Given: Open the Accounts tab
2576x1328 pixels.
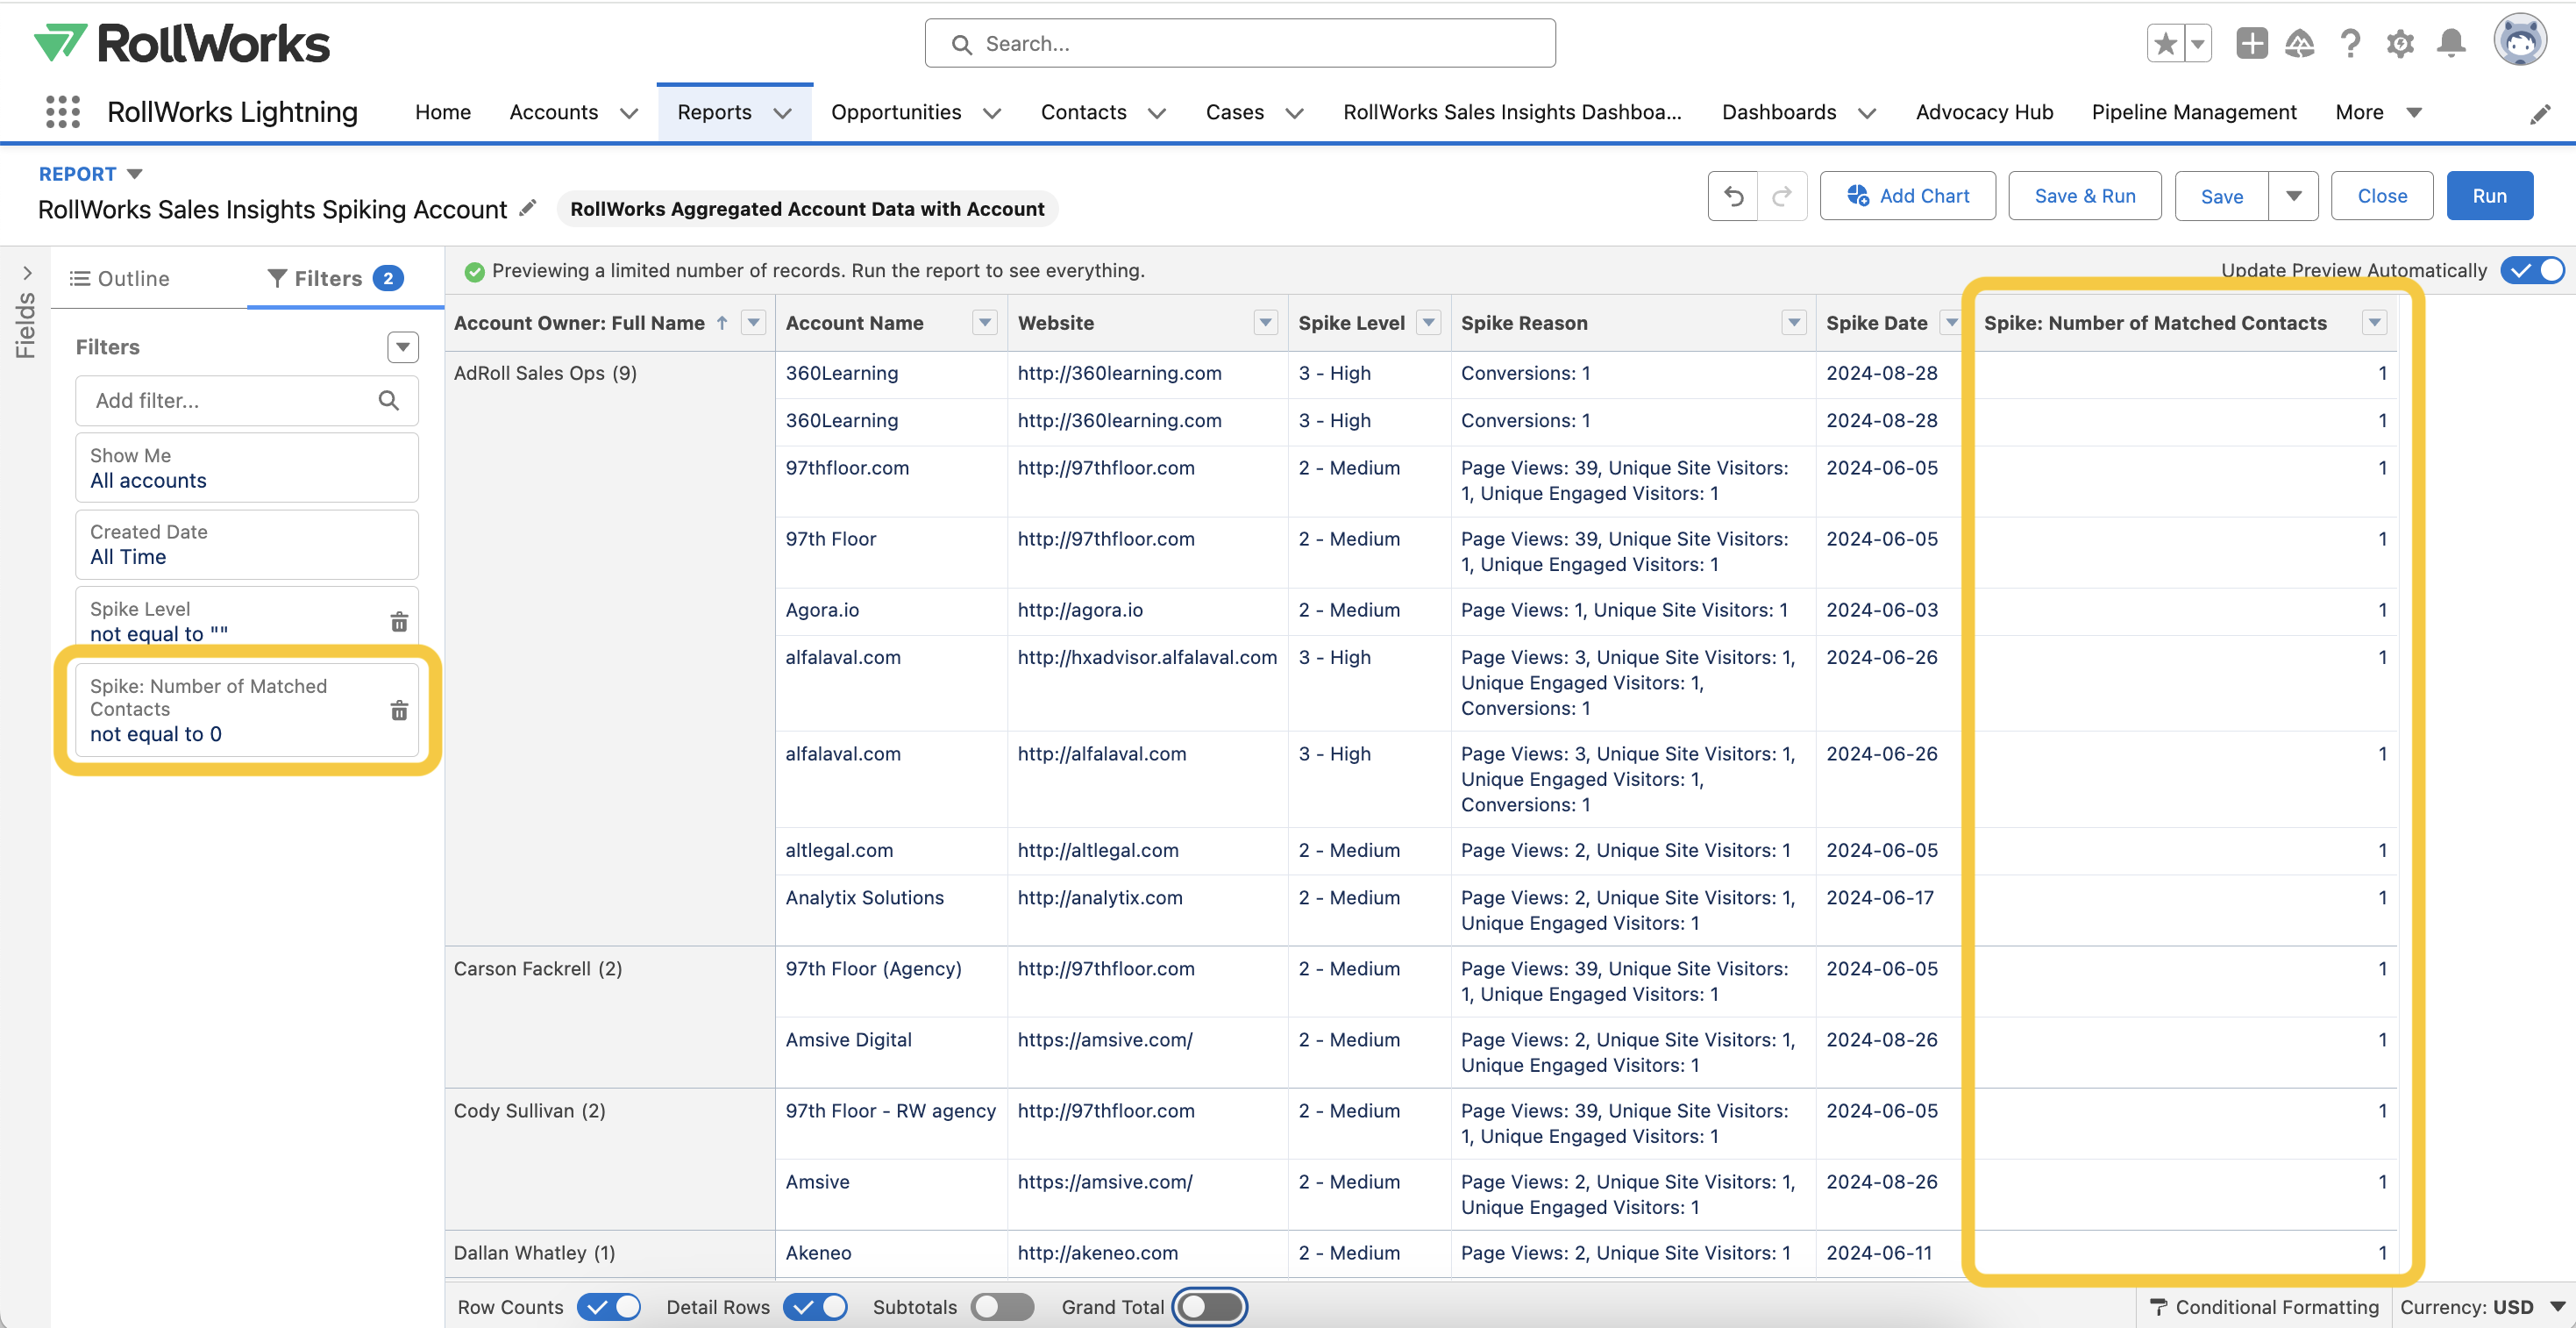Looking at the screenshot, I should [x=554, y=112].
